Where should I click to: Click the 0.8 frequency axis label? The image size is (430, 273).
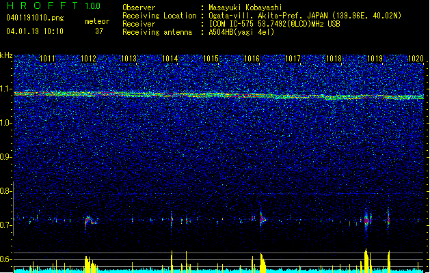click(x=6, y=191)
